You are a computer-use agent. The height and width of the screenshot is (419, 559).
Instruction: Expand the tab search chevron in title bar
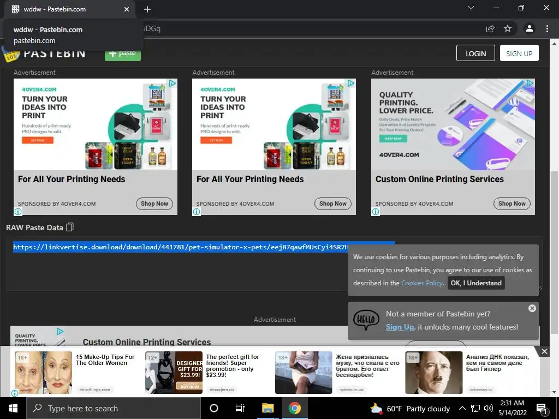(471, 8)
